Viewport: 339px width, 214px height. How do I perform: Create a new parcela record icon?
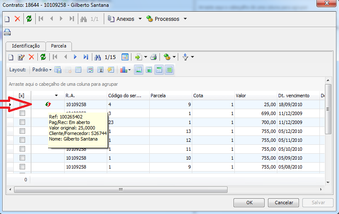pos(11,57)
